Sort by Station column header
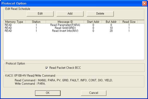This screenshot has height=99, width=148. 36,22
